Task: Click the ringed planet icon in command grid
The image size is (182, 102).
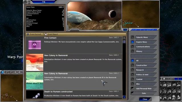Action: click(164, 91)
